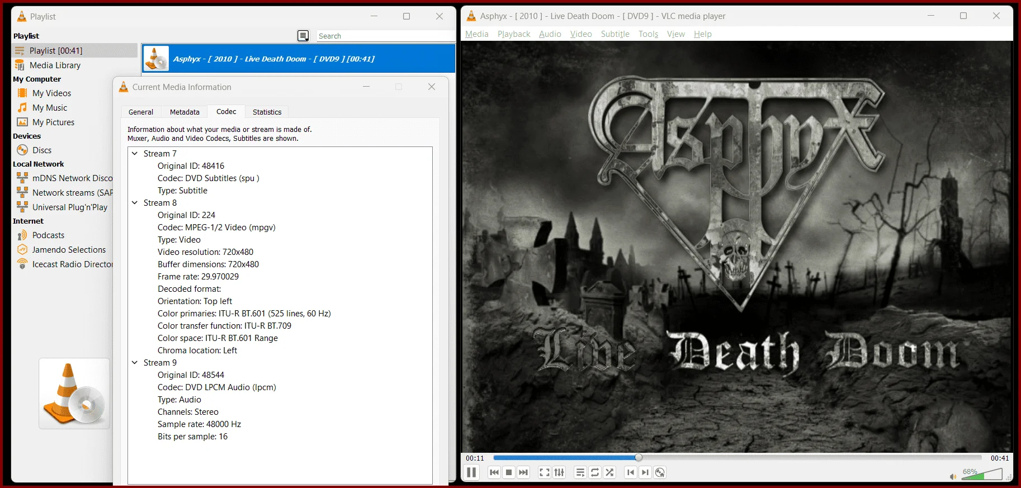1021x488 pixels.
Task: Mute audio via speaker icon
Action: point(953,476)
